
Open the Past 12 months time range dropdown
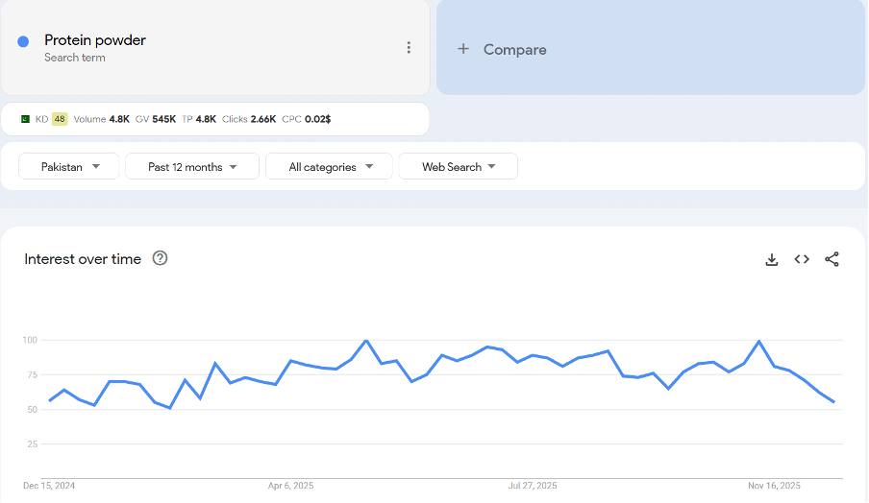(x=192, y=167)
